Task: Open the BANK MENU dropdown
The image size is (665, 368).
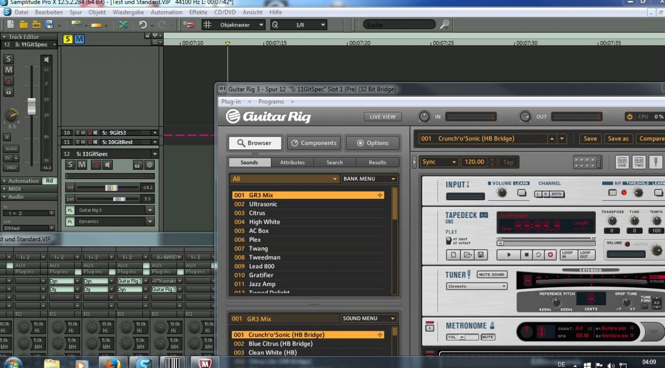Action: click(x=369, y=179)
